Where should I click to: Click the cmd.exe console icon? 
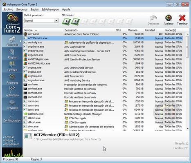tap(25, 85)
